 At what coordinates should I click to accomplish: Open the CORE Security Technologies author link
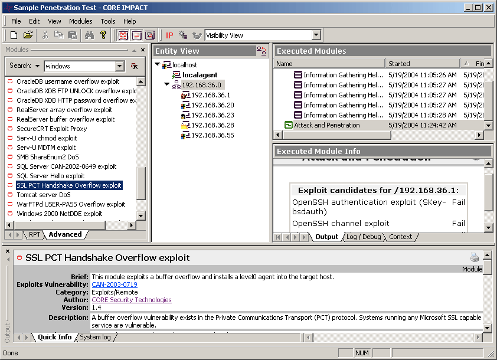point(132,300)
